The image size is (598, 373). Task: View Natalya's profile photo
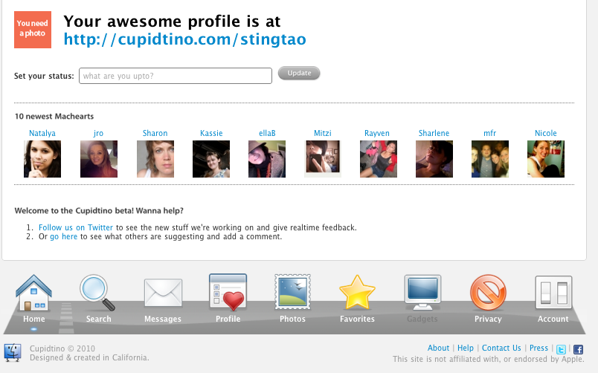42,159
